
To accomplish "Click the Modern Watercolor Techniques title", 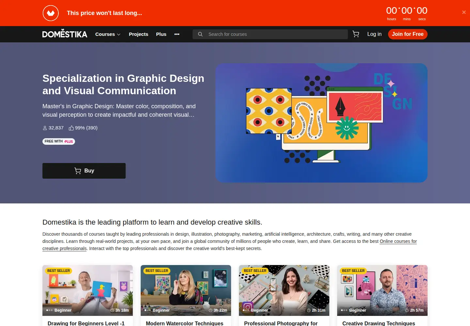I will 185,323.
